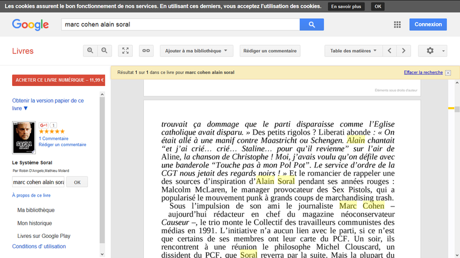
Task: Open Livres sur Google Play
Action: [x=44, y=236]
